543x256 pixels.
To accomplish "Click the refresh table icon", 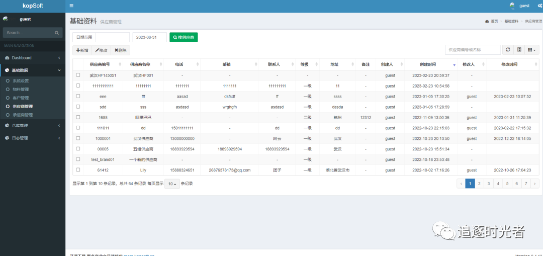I will click(x=508, y=50).
